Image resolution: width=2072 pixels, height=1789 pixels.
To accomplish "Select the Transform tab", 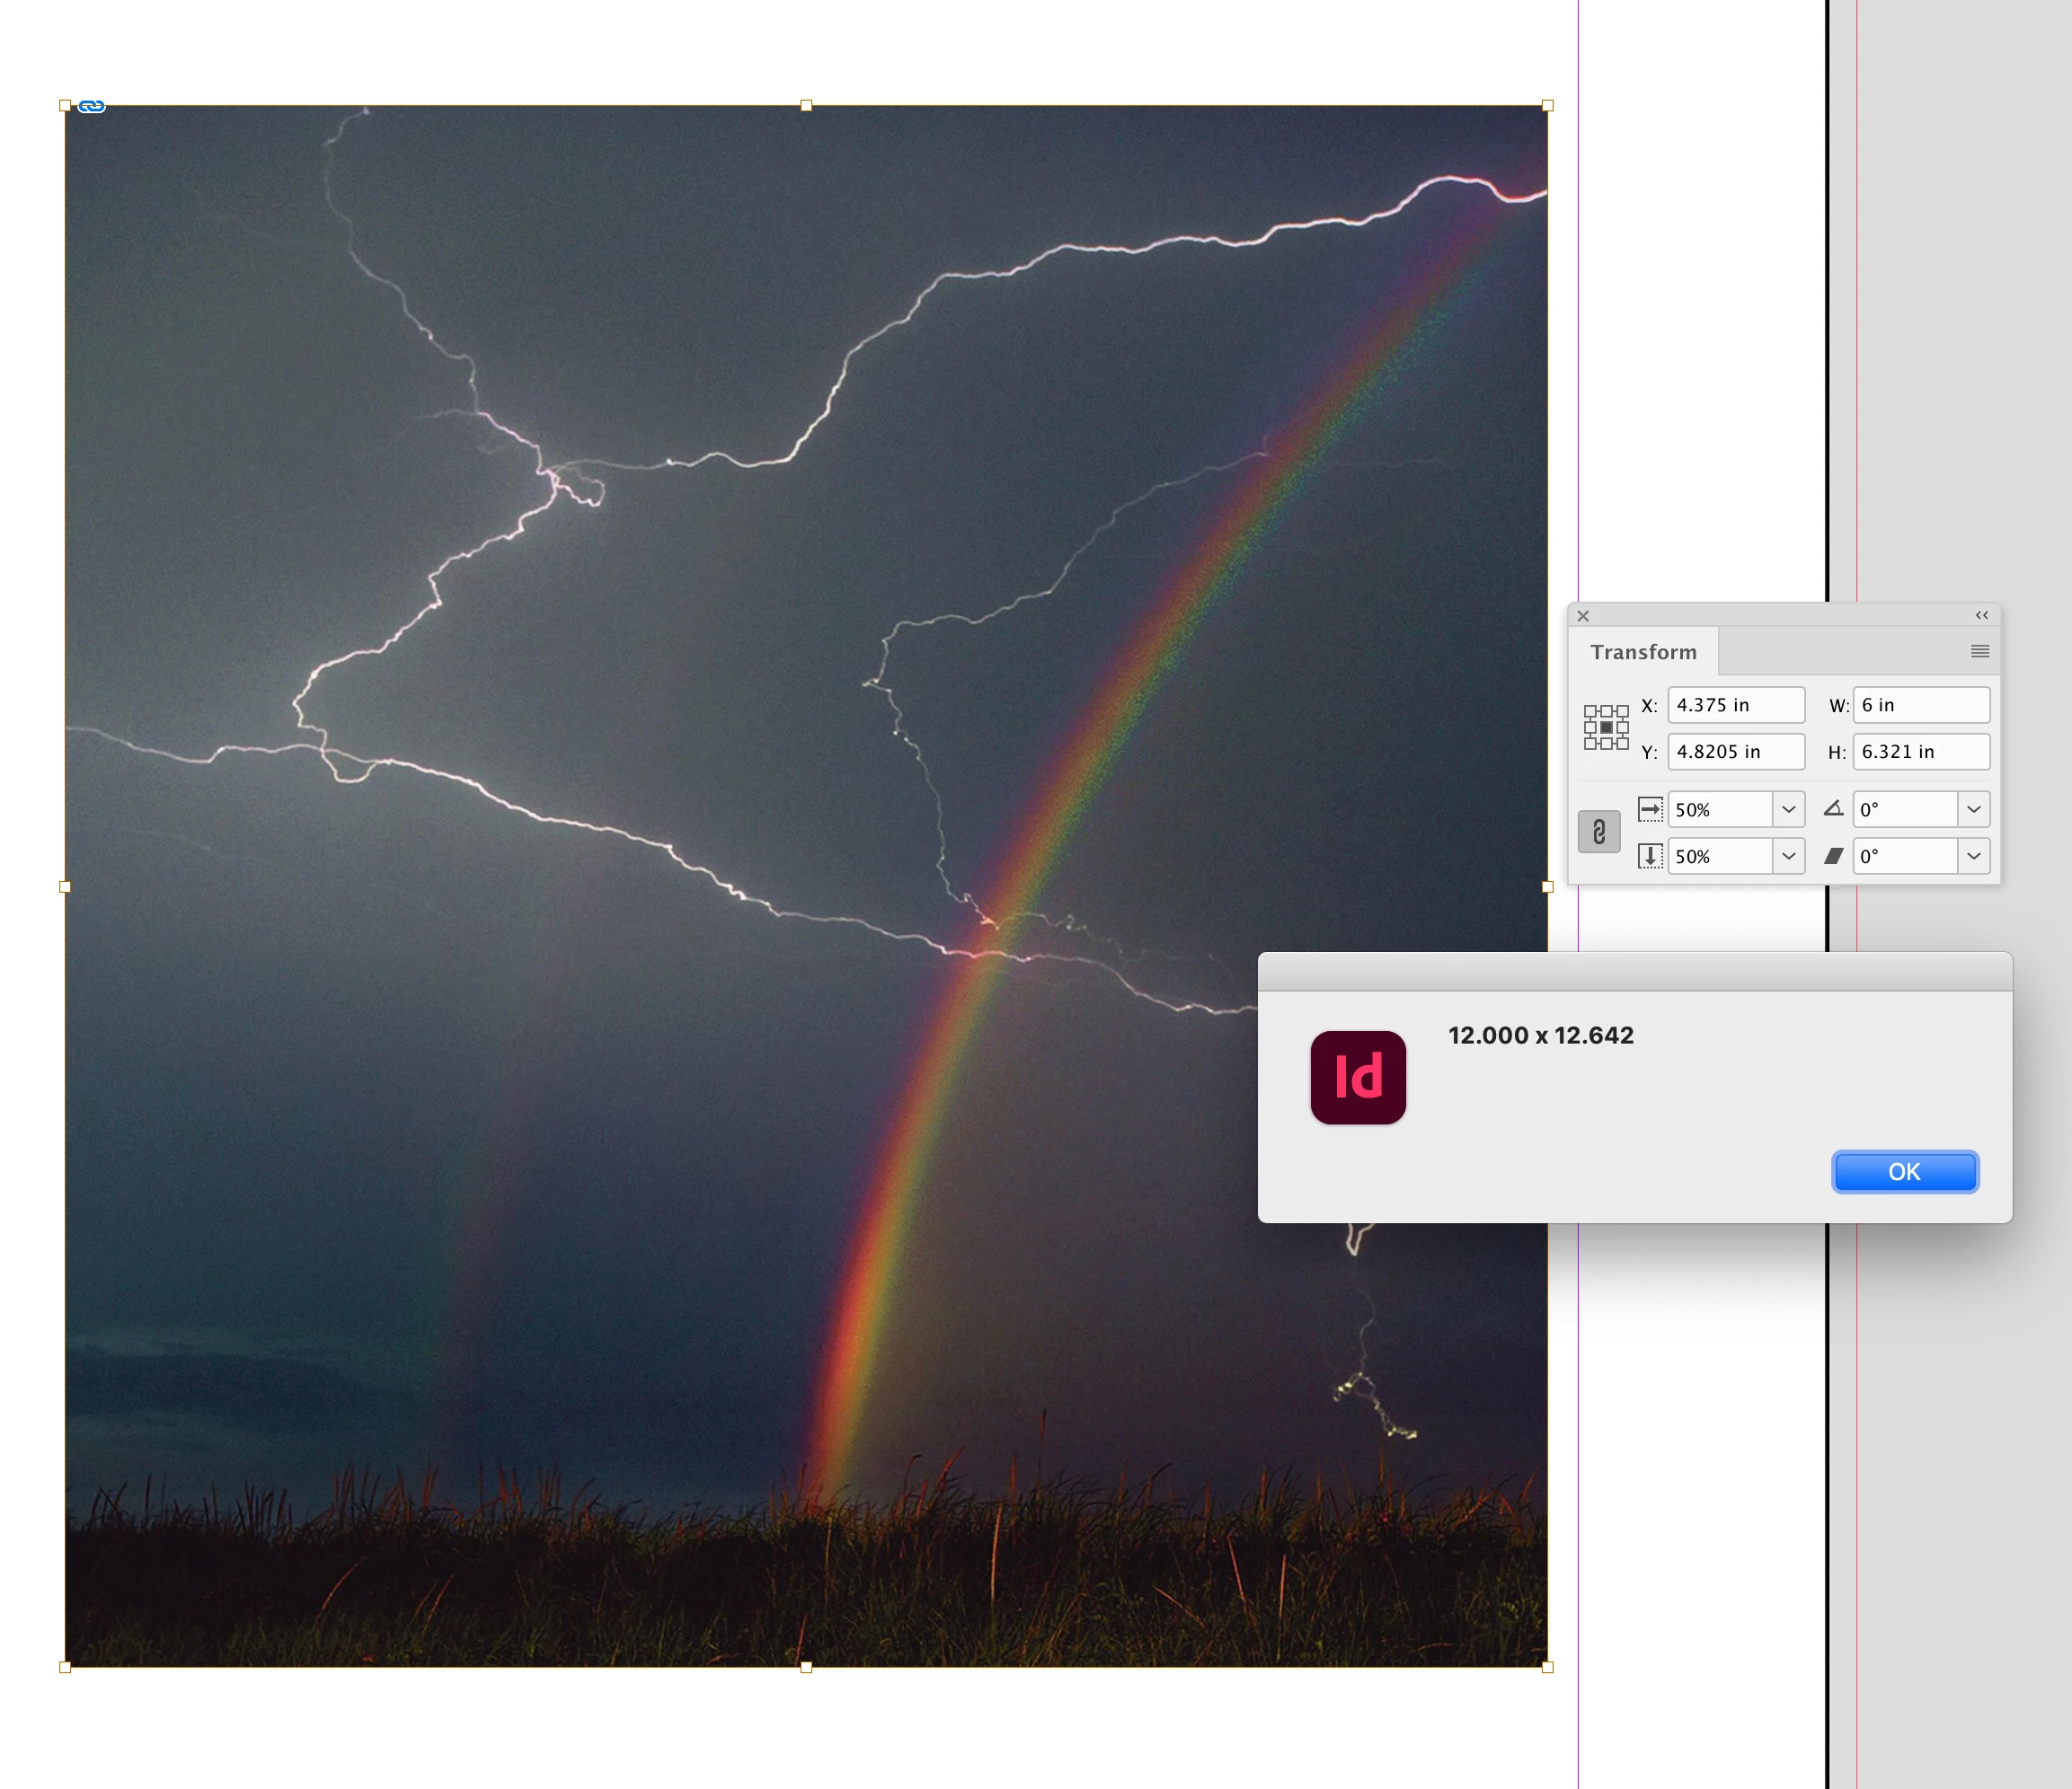I will click(1643, 653).
